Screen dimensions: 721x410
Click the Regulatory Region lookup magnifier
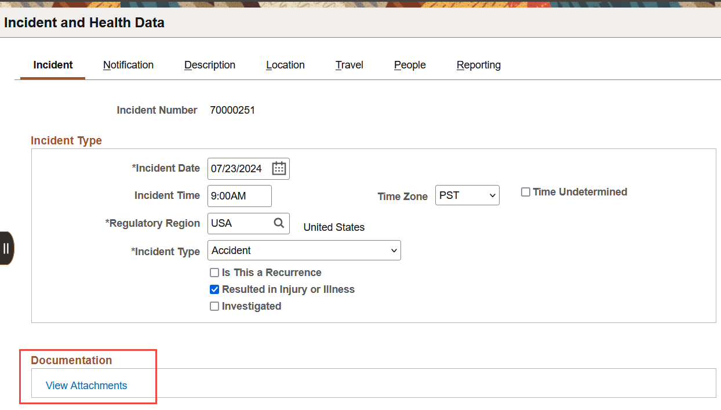(x=279, y=223)
